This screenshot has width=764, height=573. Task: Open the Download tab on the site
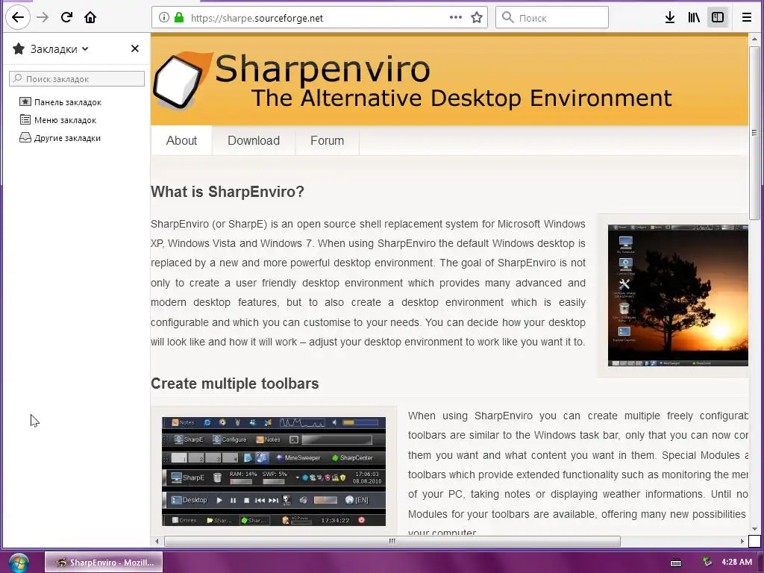click(x=254, y=140)
